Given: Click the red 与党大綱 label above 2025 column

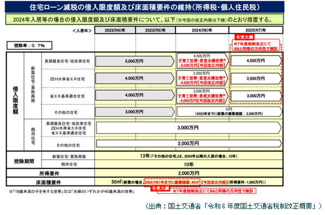Looking at the screenshot, I should (245, 37).
